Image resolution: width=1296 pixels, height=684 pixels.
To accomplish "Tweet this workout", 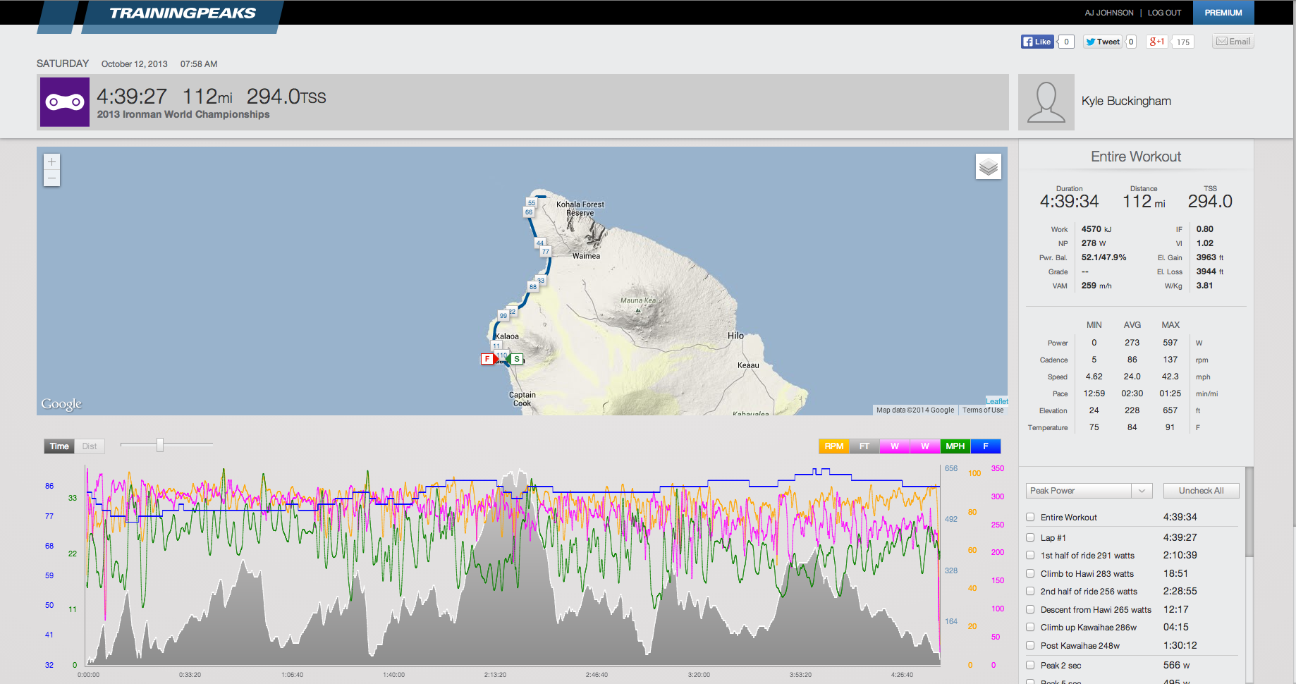I will pos(1103,42).
